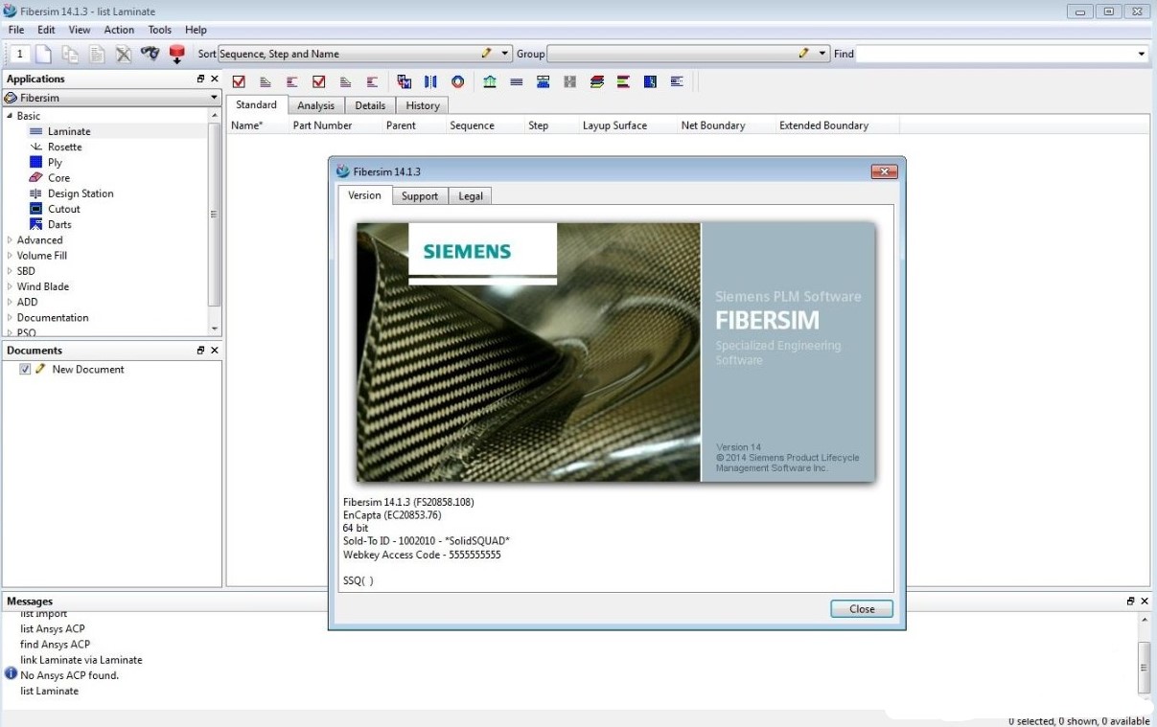Open the Find field dropdown arrow
The width and height of the screenshot is (1157, 727).
tap(1141, 54)
